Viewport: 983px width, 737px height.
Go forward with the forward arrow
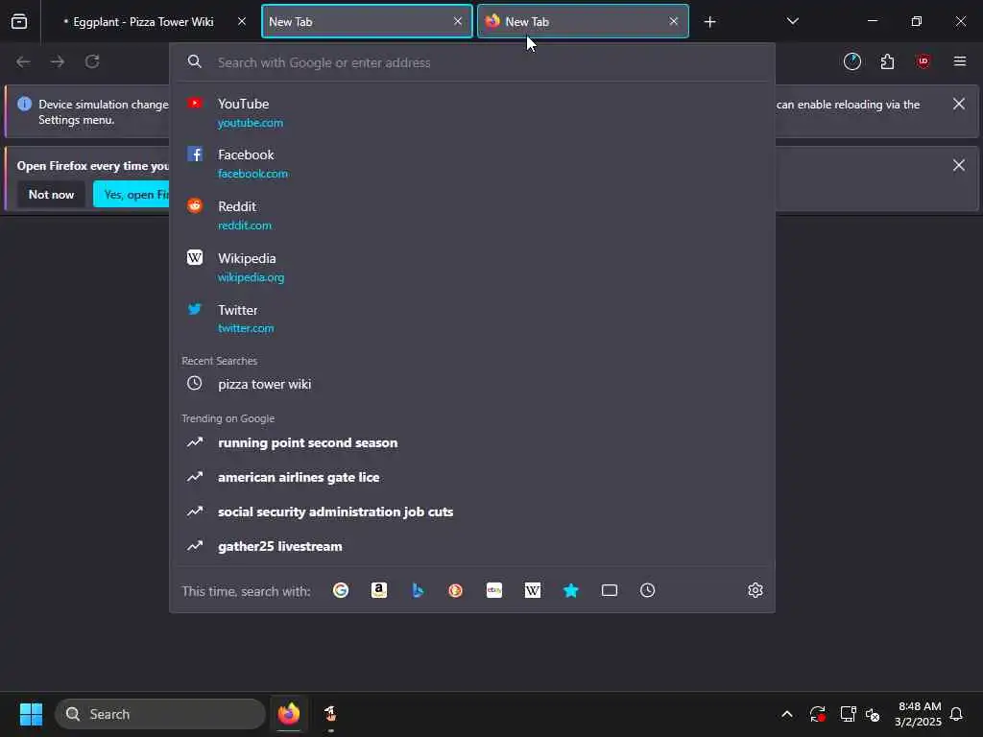tap(58, 61)
